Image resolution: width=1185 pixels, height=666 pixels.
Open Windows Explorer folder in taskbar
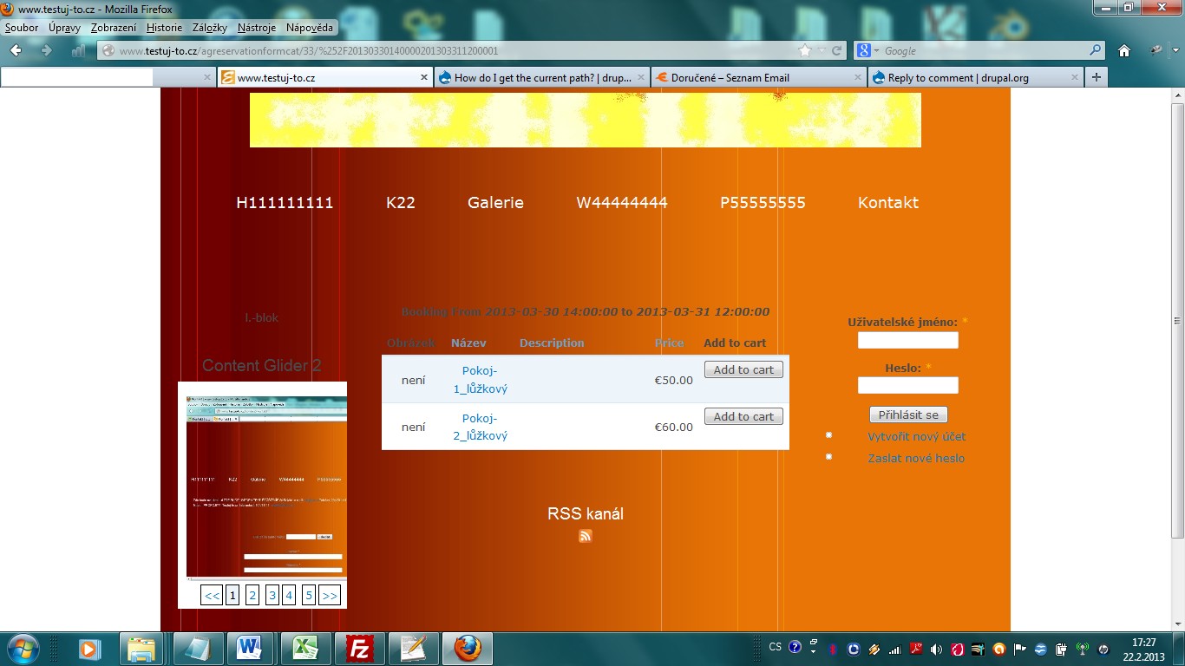coord(141,648)
